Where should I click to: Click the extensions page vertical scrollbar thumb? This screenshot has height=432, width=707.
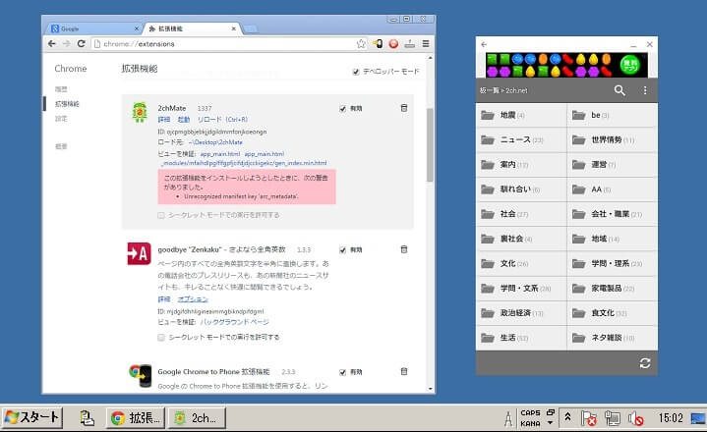tap(430, 145)
